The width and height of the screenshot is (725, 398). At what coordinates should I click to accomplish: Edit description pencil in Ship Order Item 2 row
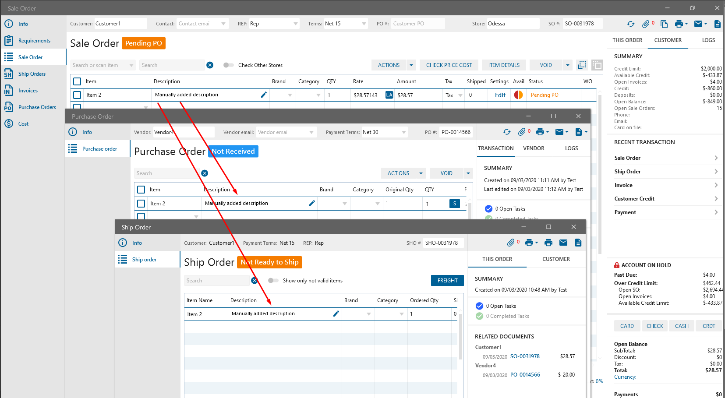336,313
